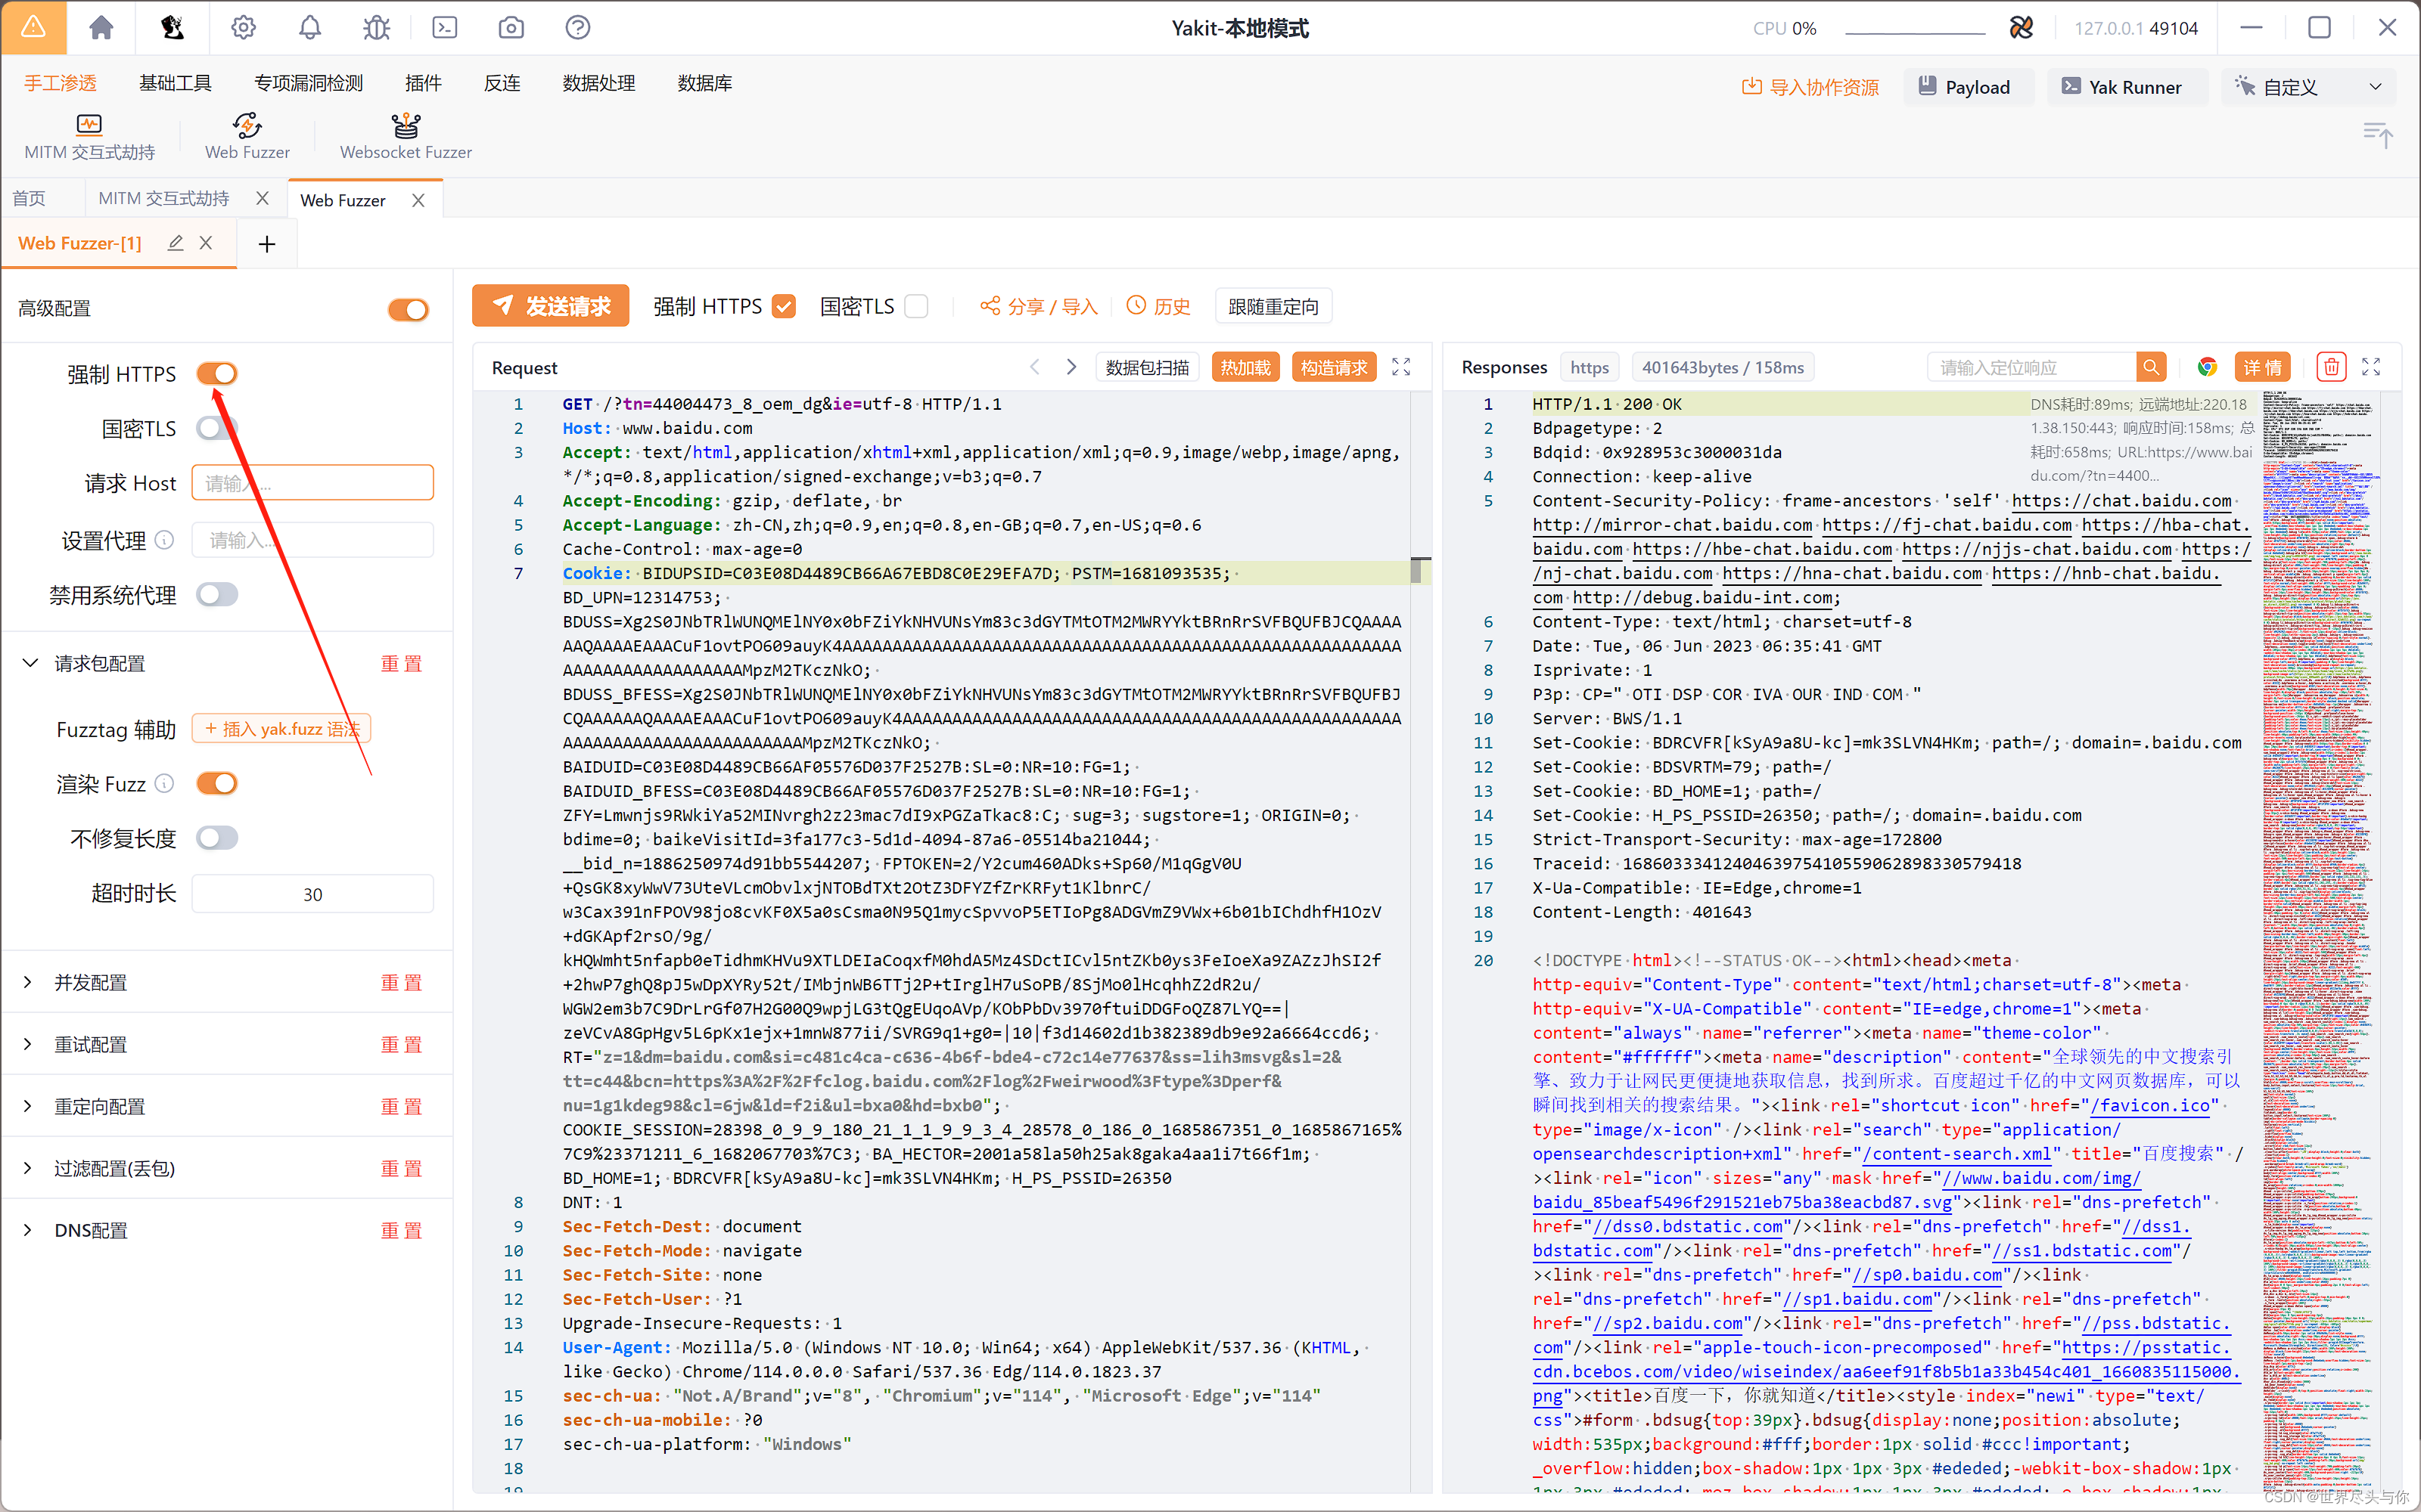Click the 数据包扫描 scan icon
Image resolution: width=2421 pixels, height=1512 pixels.
[x=1148, y=367]
